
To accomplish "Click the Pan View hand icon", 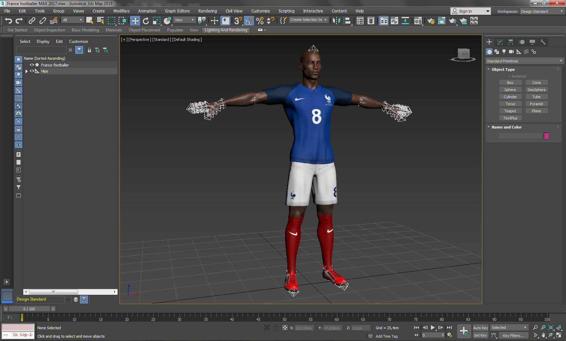I will [543, 335].
